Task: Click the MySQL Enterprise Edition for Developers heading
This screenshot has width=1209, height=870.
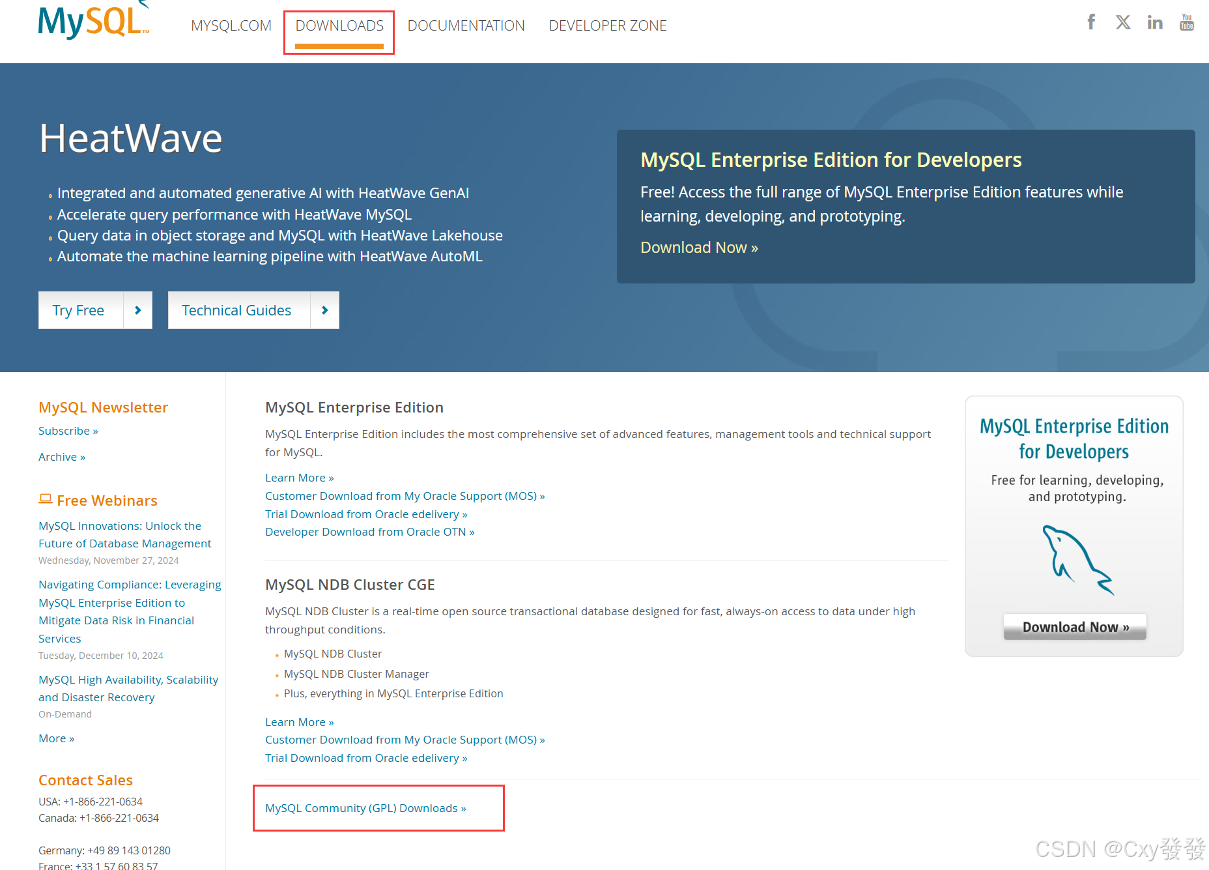Action: (831, 160)
